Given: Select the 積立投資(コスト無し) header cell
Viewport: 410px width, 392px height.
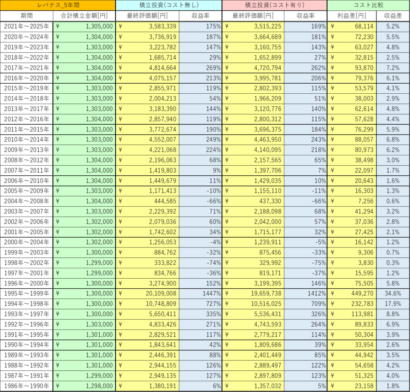Looking at the screenshot, I should coord(169,5).
